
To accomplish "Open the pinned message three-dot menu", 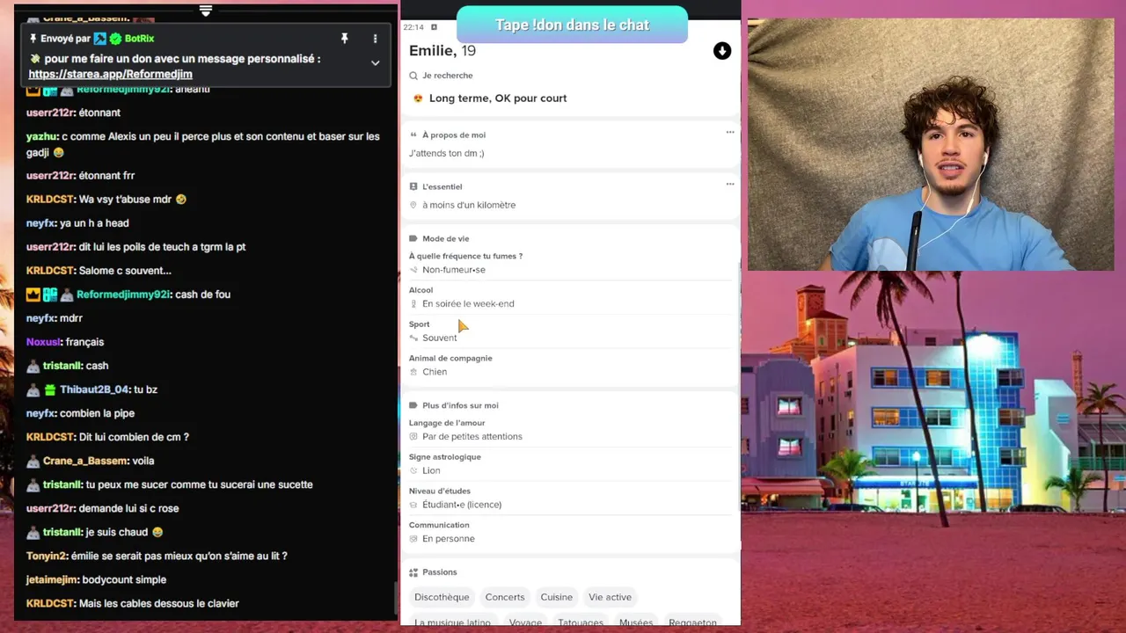I will 375,39.
